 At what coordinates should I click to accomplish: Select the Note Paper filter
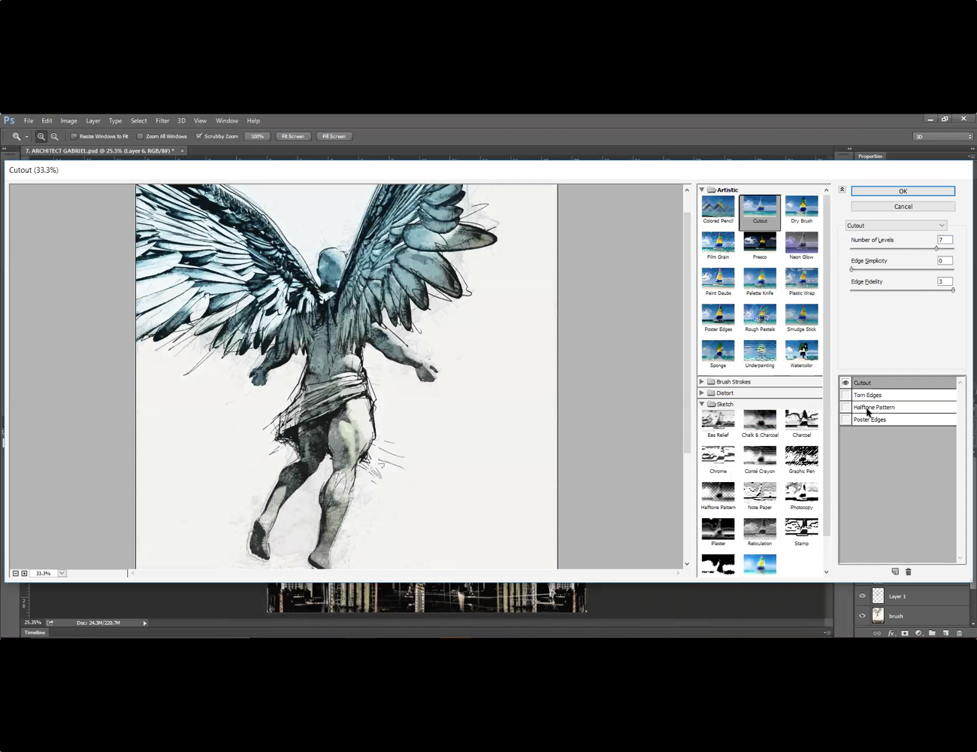pyautogui.click(x=760, y=496)
